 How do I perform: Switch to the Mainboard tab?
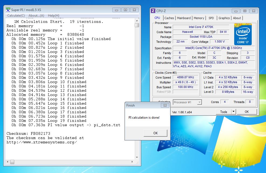point(184,18)
